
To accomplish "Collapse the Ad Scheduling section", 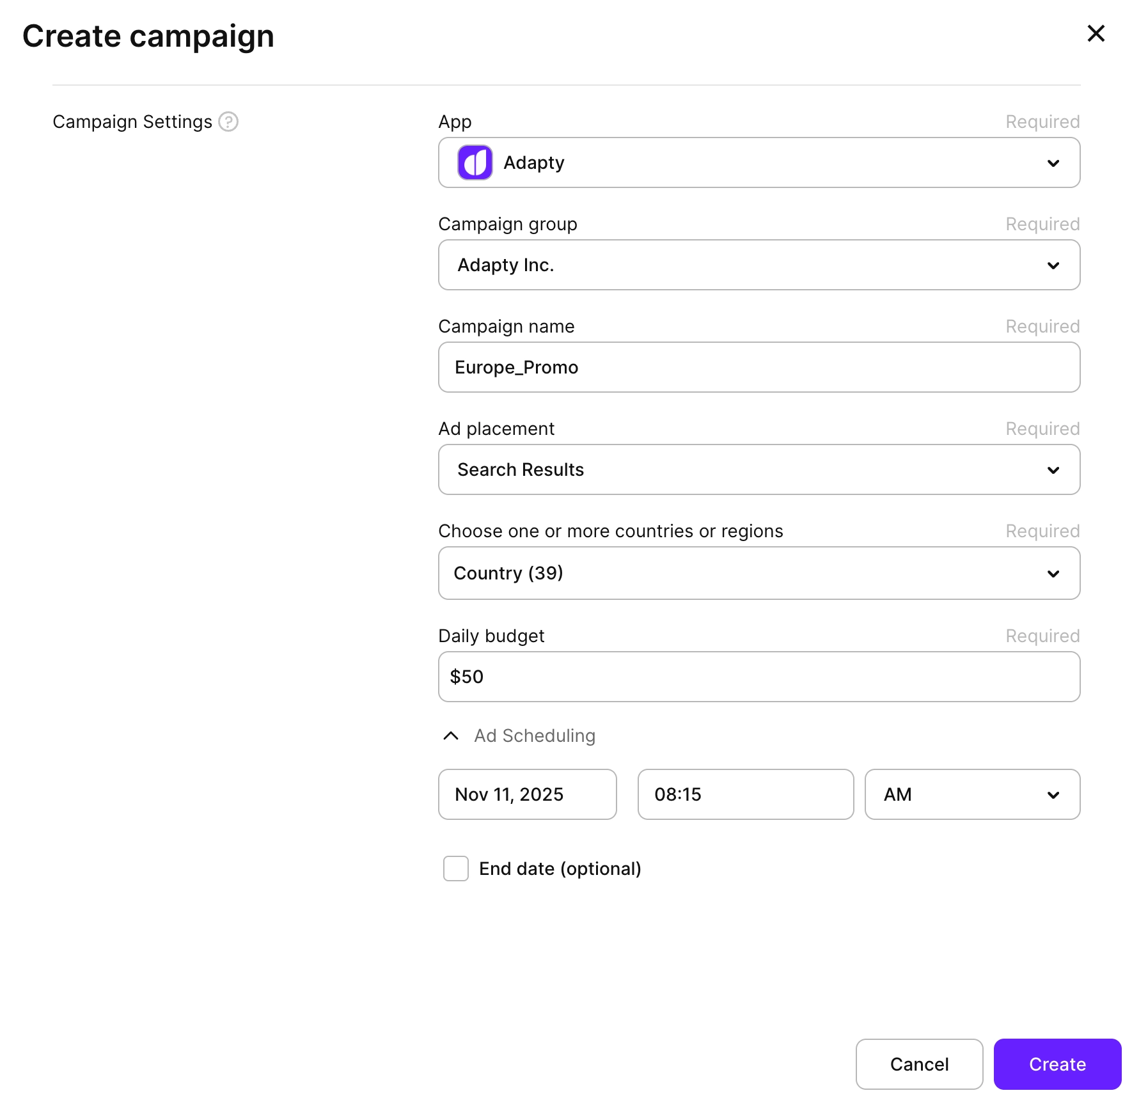I will 451,736.
